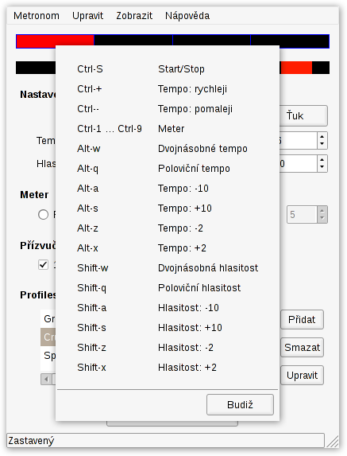This screenshot has height=456, width=347.
Task: Decrease volume with spinbox down arrow
Action: [322, 167]
